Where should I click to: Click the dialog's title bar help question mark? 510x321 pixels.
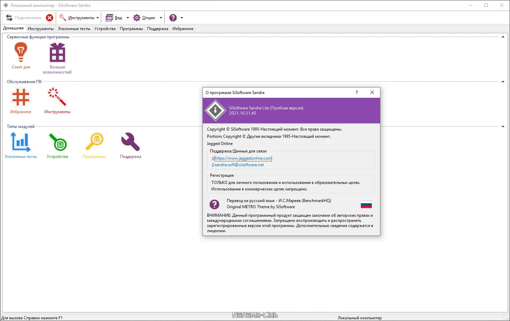click(x=357, y=92)
